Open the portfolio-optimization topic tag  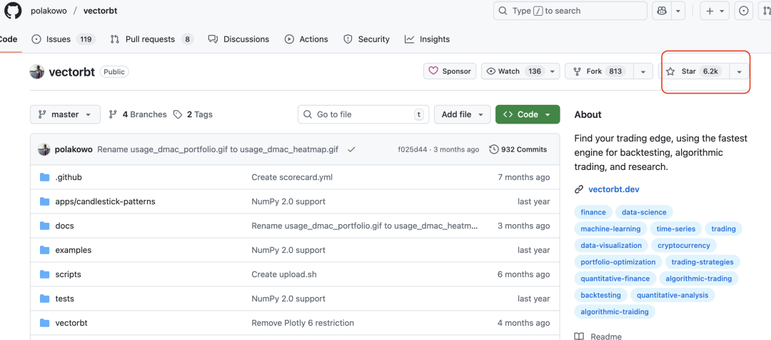coord(618,261)
